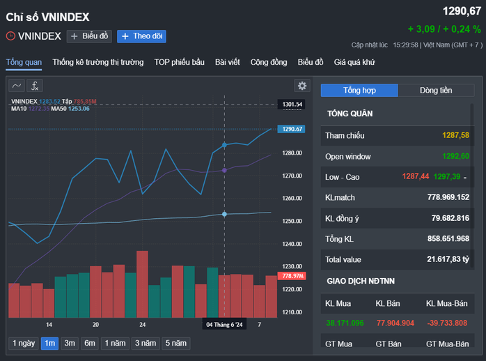Select the 1 ngày time range
Screen dimensions: 486x361
24,344
